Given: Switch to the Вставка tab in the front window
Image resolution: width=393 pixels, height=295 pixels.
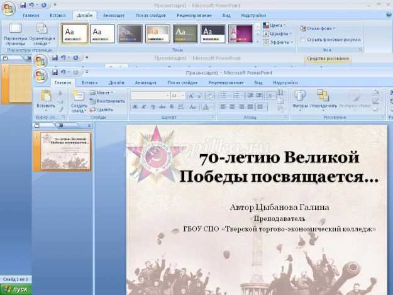Looking at the screenshot, I should [x=89, y=82].
